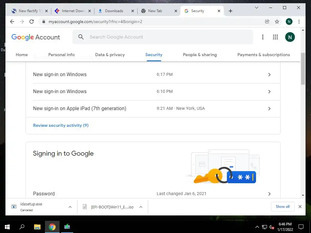Viewport: 311px width, 233px height.
Task: Click the padlock site info icon
Action: click(x=44, y=22)
